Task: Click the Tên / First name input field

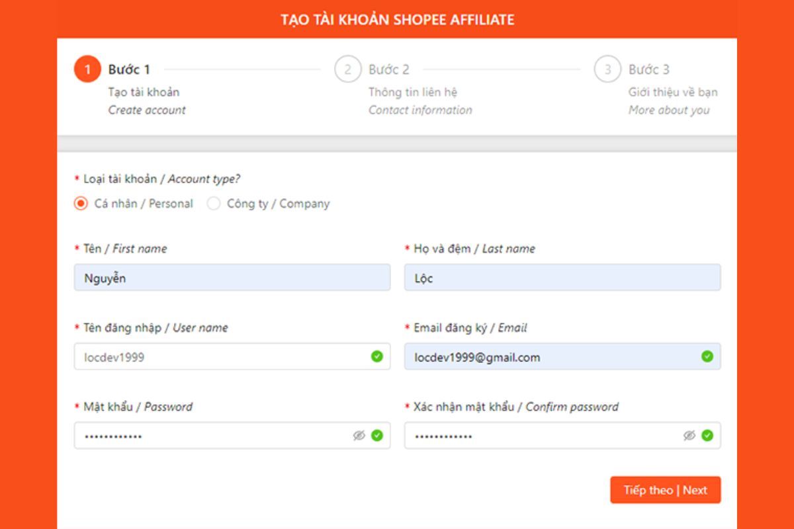Action: (x=232, y=278)
